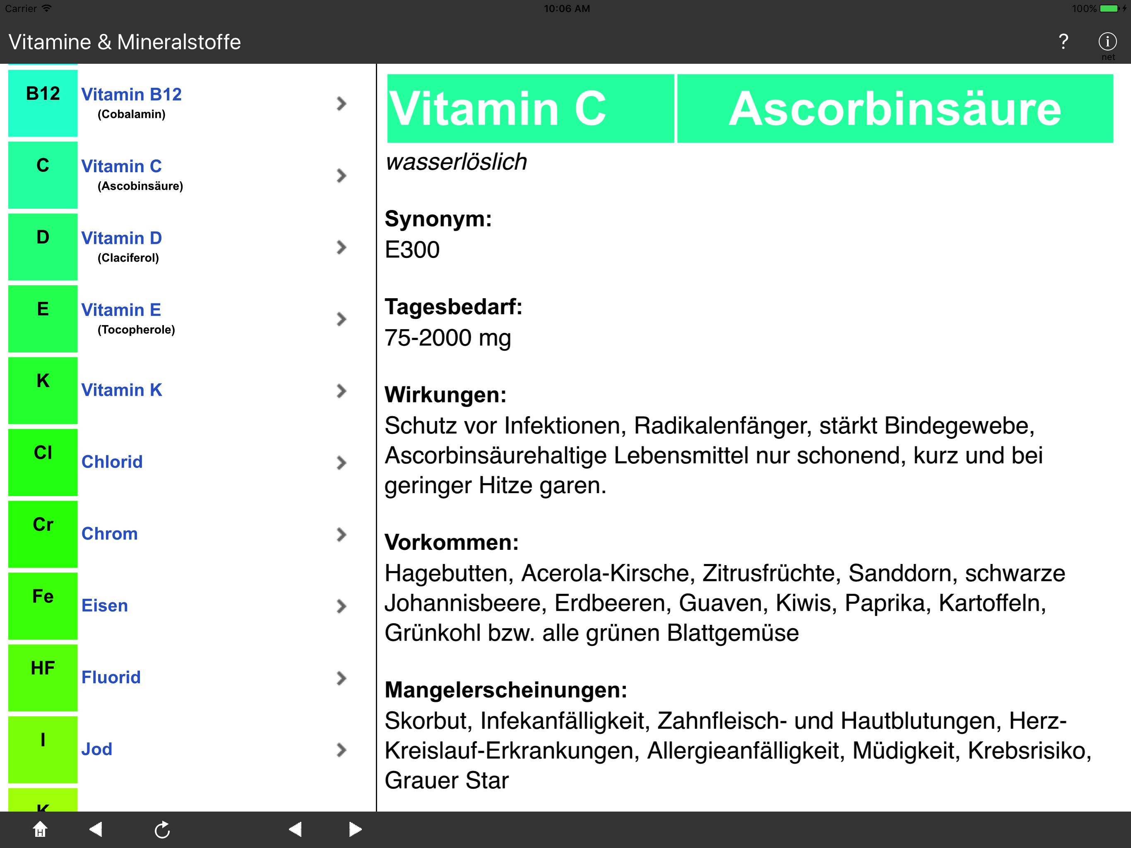Tap the home icon in bottom toolbar
The image size is (1131, 848).
click(x=40, y=829)
